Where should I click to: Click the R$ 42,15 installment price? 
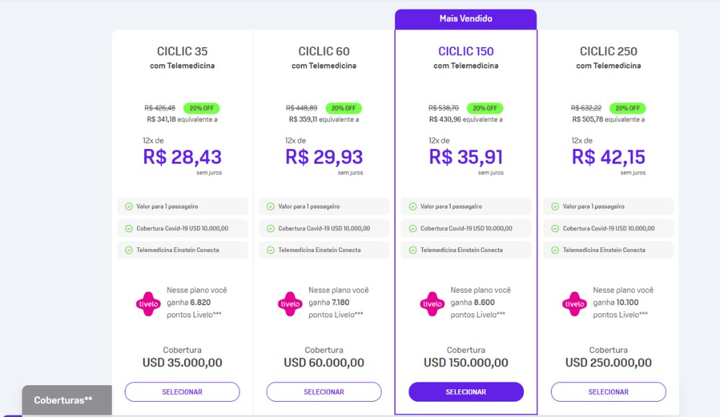(608, 157)
